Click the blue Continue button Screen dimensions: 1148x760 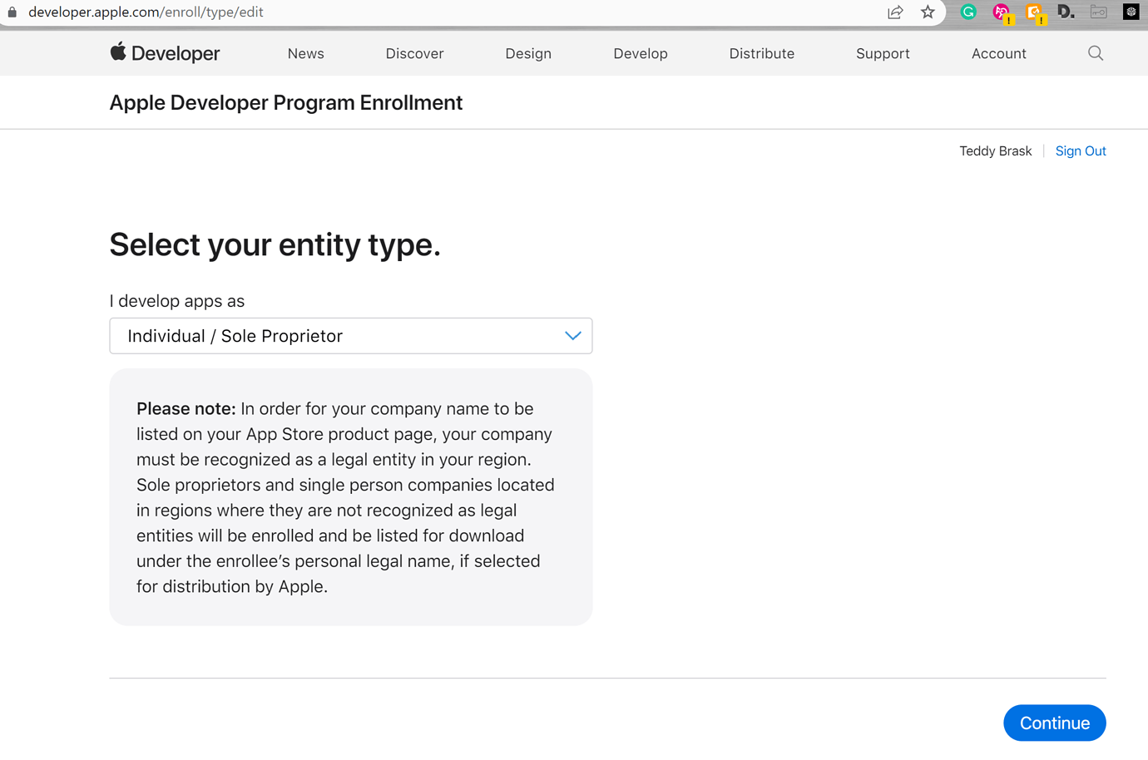tap(1055, 723)
